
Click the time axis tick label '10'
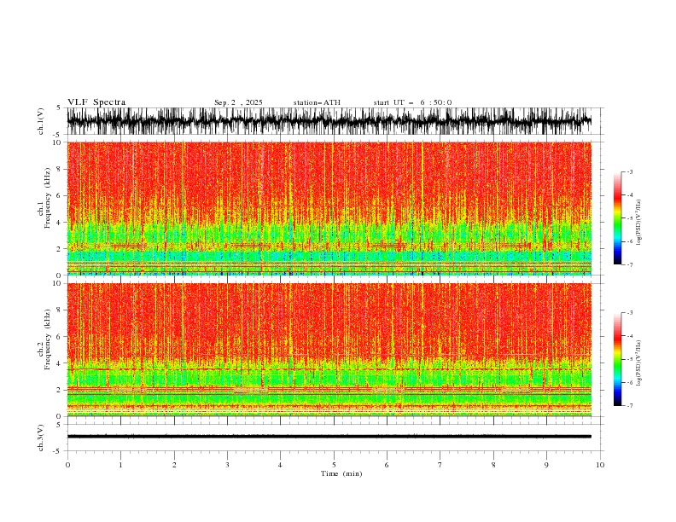(600, 465)
